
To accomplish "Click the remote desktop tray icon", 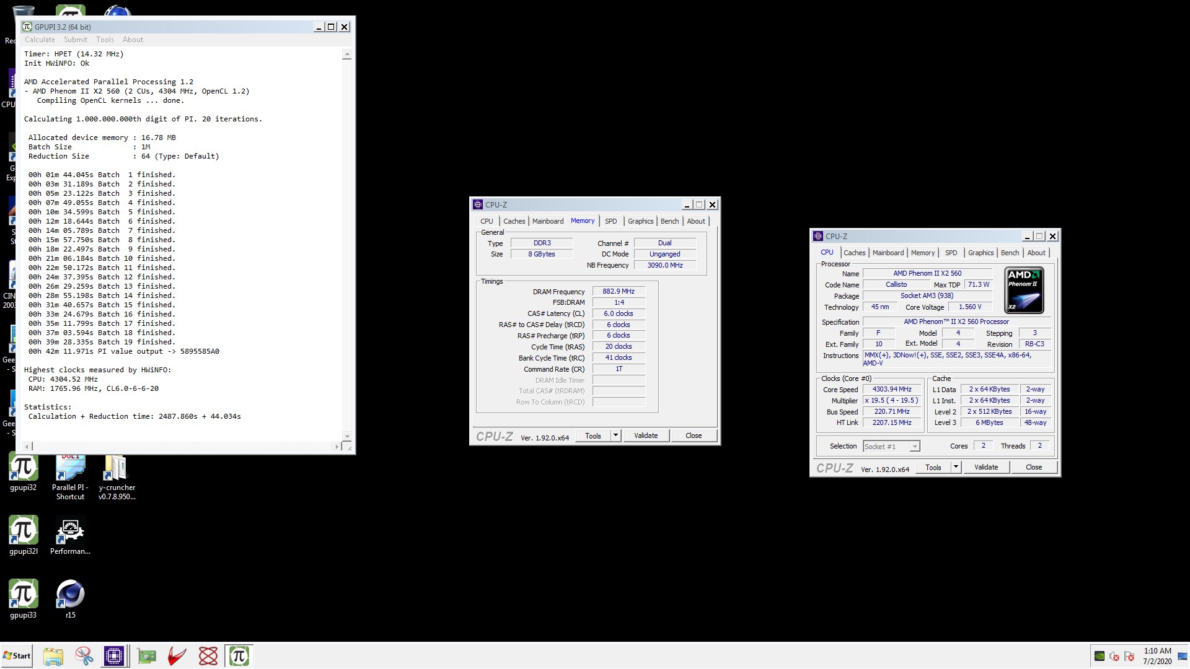I will pos(1183,656).
